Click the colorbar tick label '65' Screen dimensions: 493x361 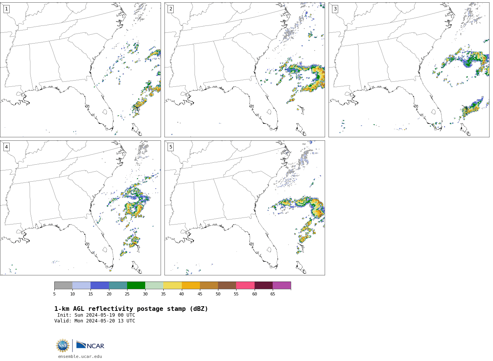click(273, 294)
